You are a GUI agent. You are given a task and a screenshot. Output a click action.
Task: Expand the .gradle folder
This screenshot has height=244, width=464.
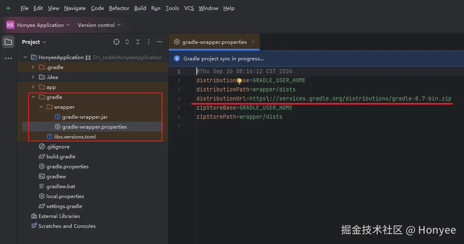pyautogui.click(x=33, y=67)
